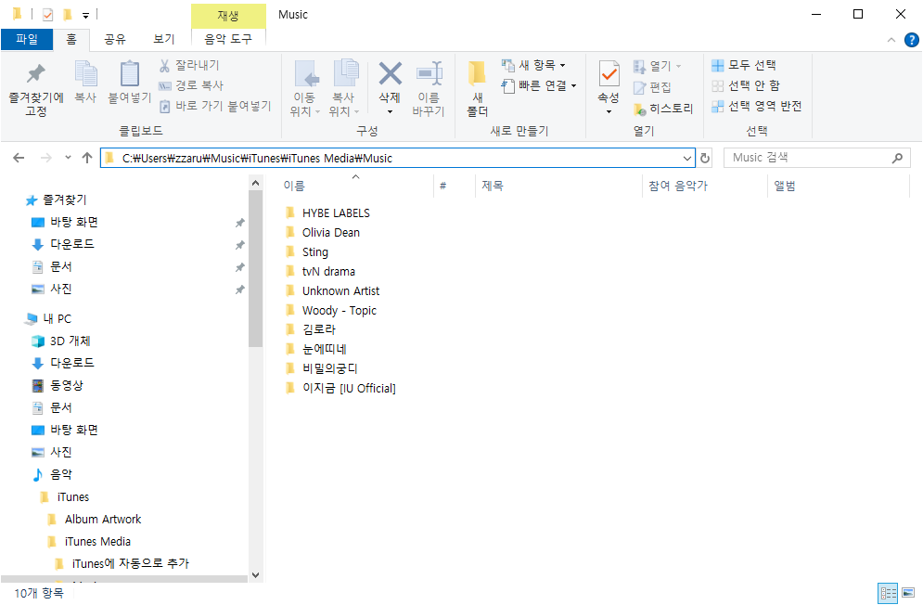Viewport: 923px width, 605px height.
Task: Create a new folder with 새 폴더
Action: coord(478,88)
